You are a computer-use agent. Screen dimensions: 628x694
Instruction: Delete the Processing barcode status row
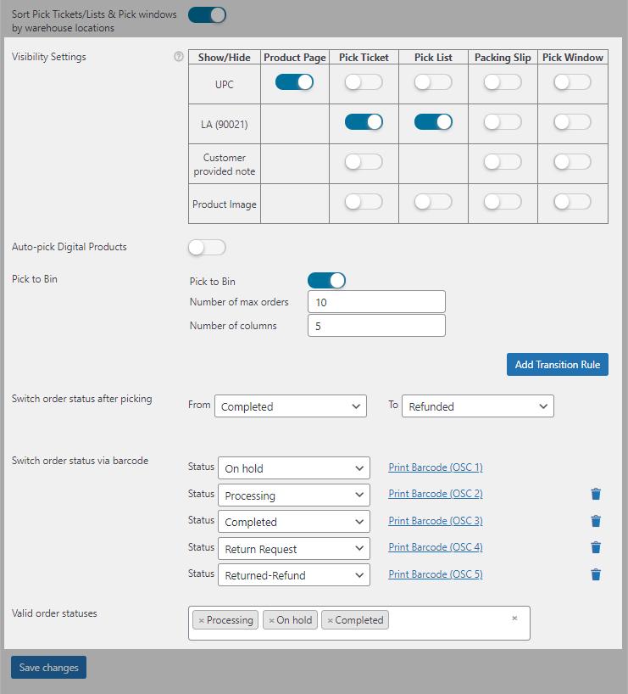click(x=596, y=495)
